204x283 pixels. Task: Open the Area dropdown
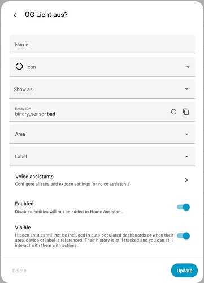[102, 134]
